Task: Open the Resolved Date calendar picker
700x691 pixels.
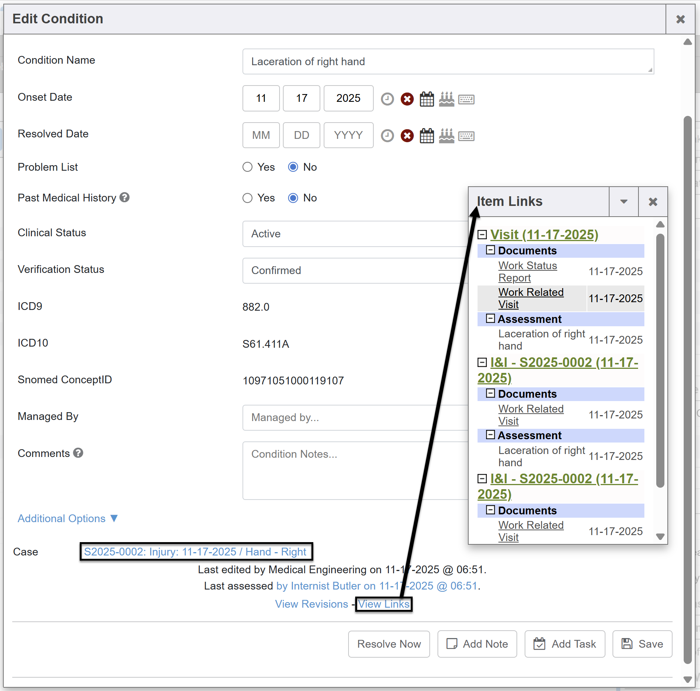Action: point(426,136)
